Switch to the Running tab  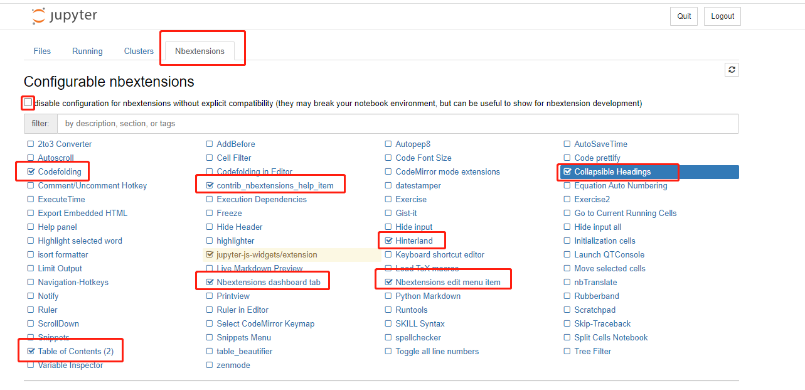87,51
